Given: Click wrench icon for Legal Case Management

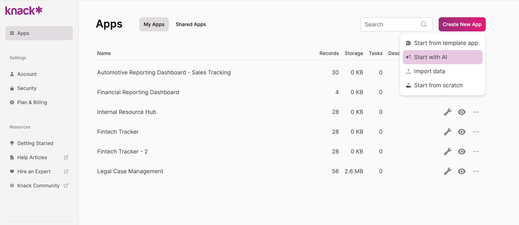Looking at the screenshot, I should pyautogui.click(x=448, y=171).
